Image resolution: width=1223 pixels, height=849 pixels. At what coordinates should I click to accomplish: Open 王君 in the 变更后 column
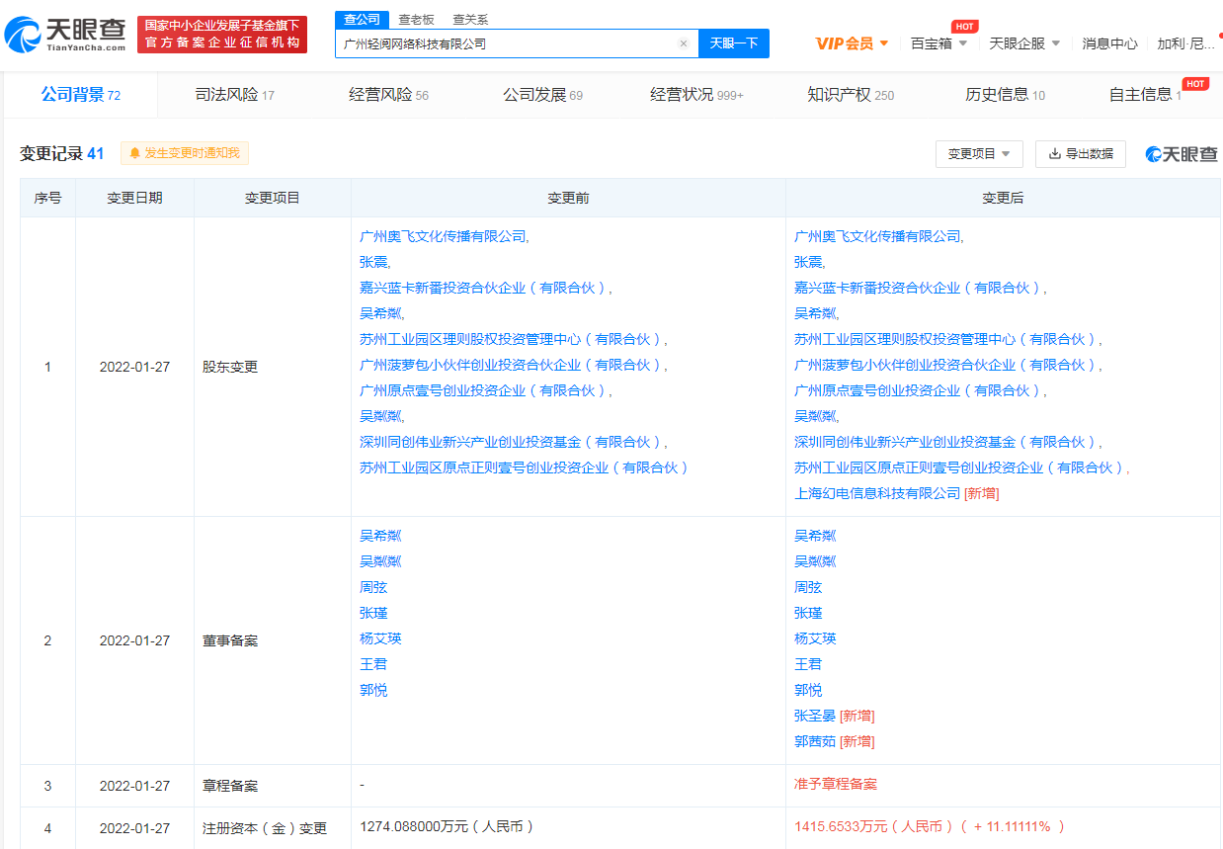point(808,664)
